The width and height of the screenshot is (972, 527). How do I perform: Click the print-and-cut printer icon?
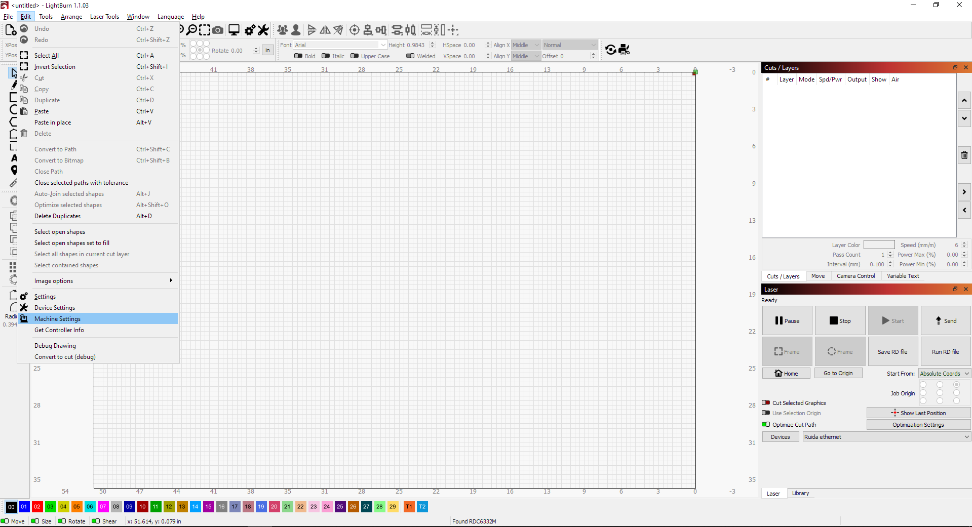[x=625, y=50]
